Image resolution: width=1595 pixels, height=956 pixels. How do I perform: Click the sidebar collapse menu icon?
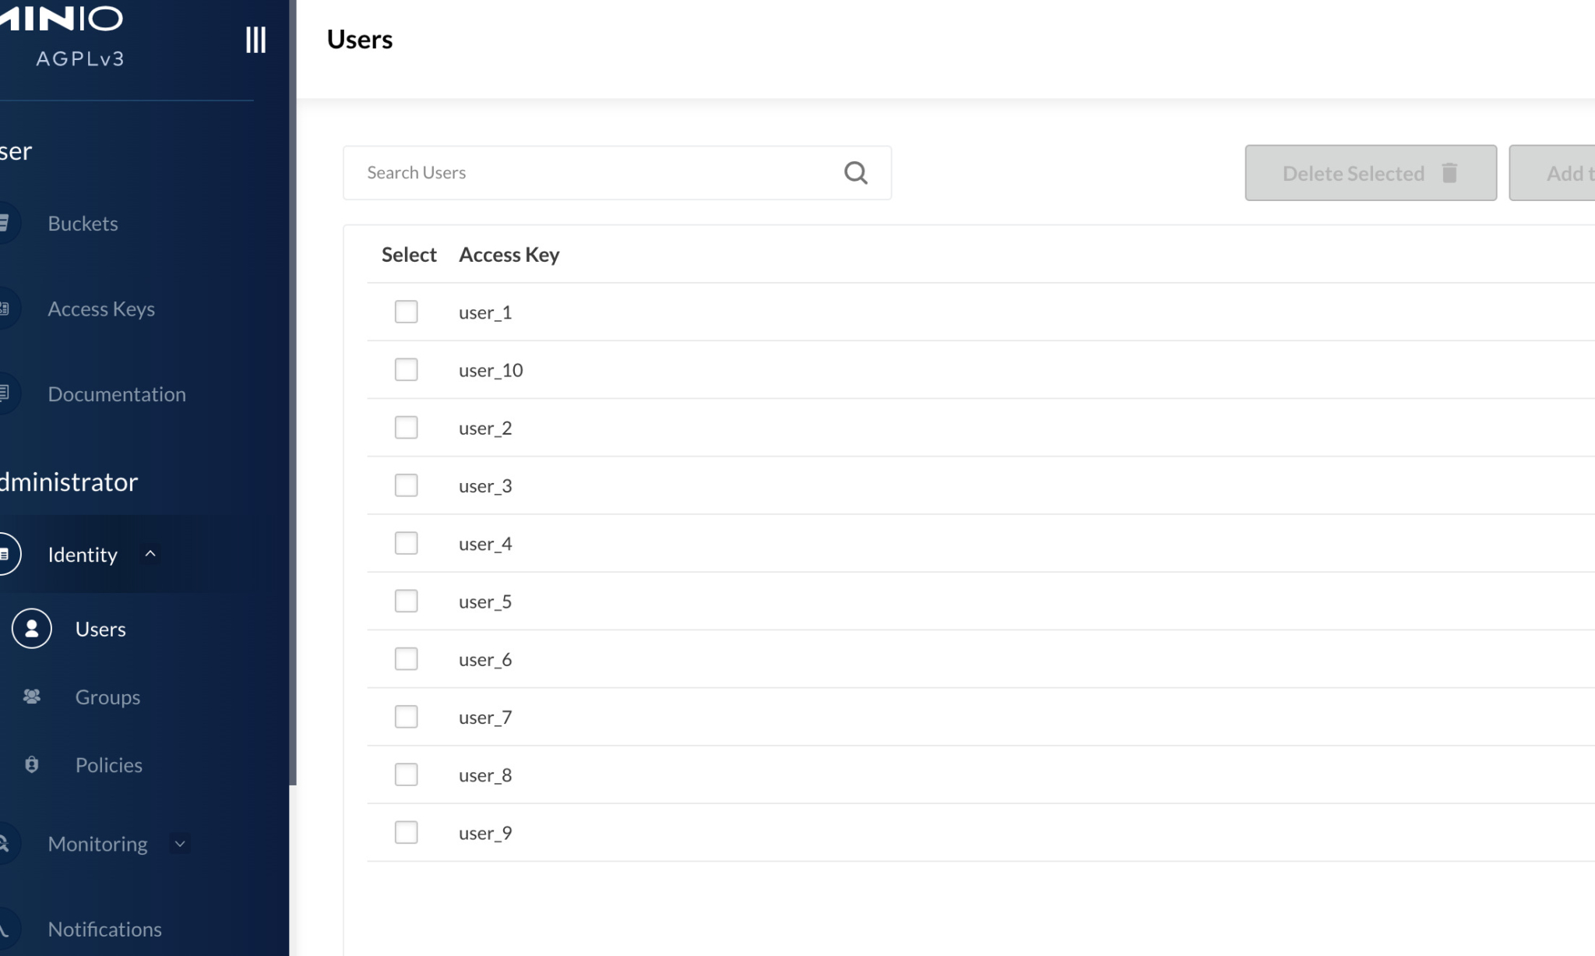(x=255, y=39)
